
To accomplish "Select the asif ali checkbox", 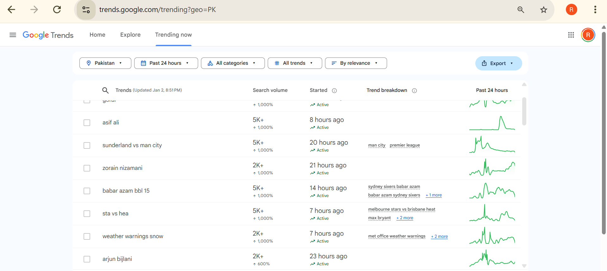I will click(x=87, y=123).
